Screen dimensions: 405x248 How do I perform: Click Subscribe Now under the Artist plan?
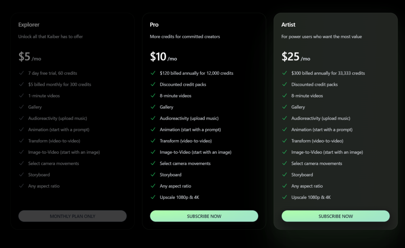click(x=335, y=216)
